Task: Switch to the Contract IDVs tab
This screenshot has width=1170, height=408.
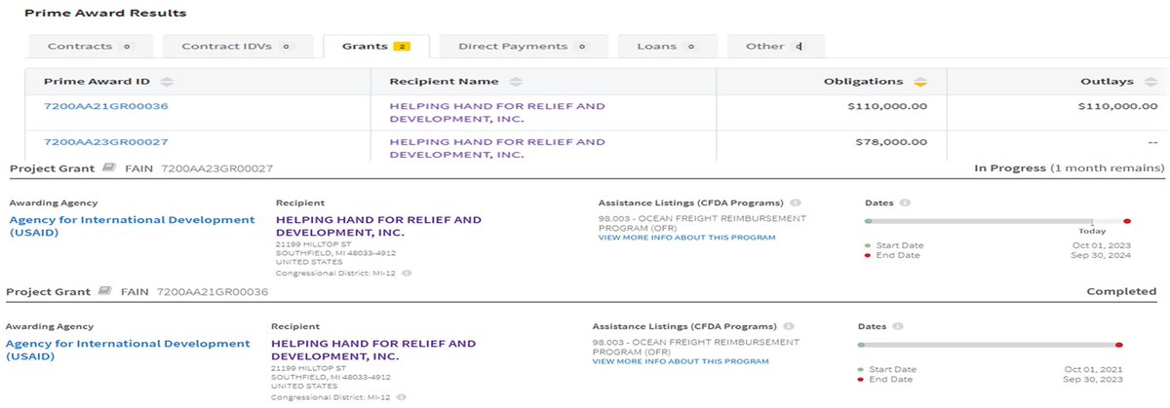Action: (x=237, y=46)
